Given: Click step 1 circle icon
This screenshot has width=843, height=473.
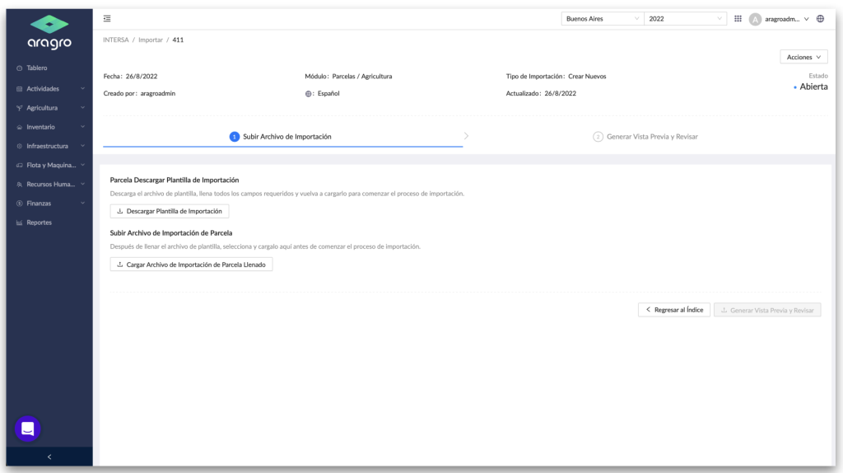Looking at the screenshot, I should (x=235, y=137).
